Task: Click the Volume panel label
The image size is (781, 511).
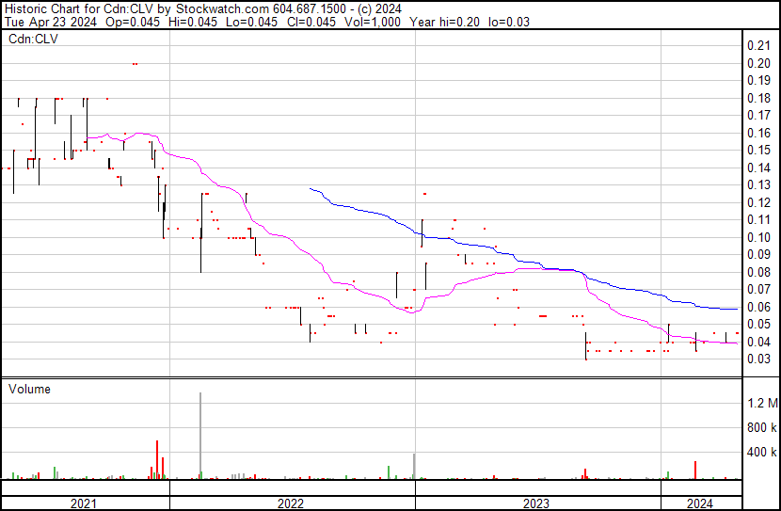Action: tap(30, 389)
